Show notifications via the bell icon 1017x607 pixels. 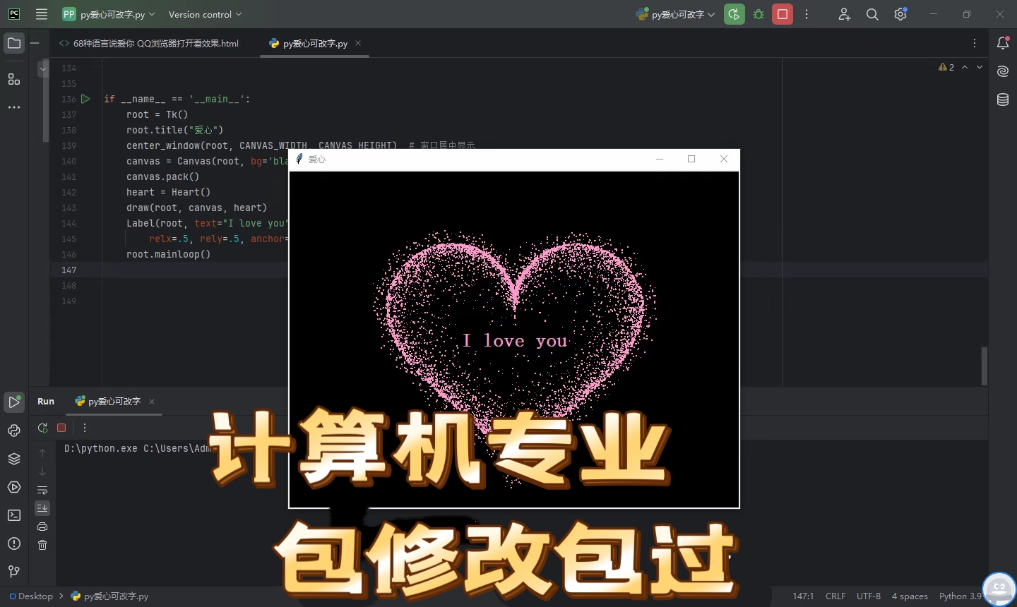pyautogui.click(x=1002, y=43)
